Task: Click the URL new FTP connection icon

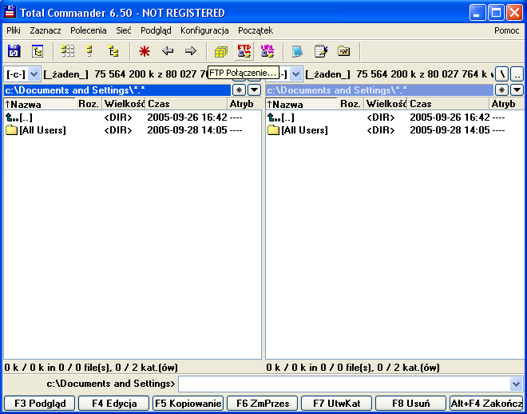Action: tap(267, 51)
